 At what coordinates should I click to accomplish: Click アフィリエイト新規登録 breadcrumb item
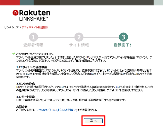pos(35,27)
